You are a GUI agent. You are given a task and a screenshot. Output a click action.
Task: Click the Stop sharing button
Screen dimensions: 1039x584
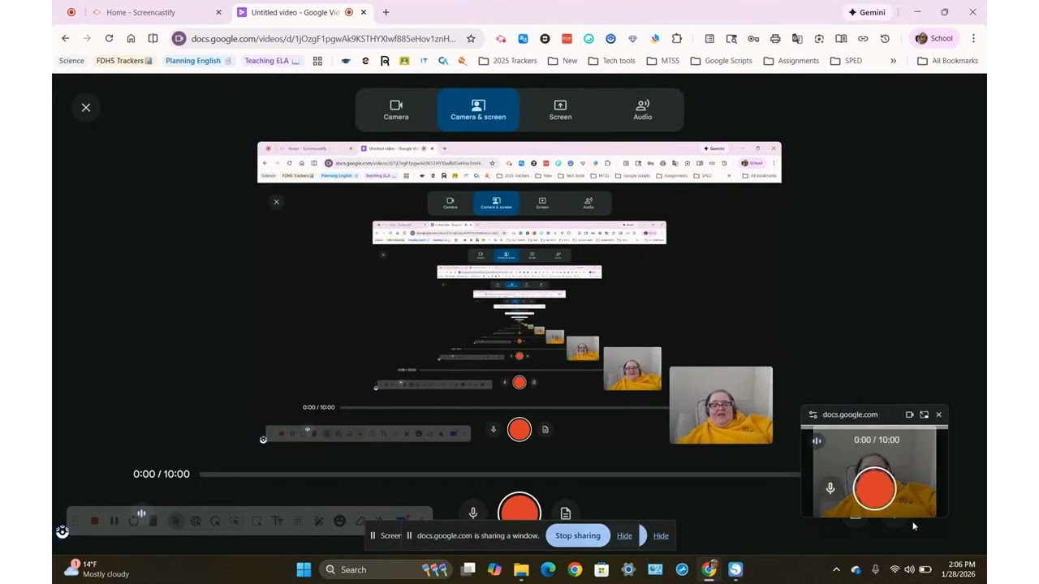click(x=578, y=535)
